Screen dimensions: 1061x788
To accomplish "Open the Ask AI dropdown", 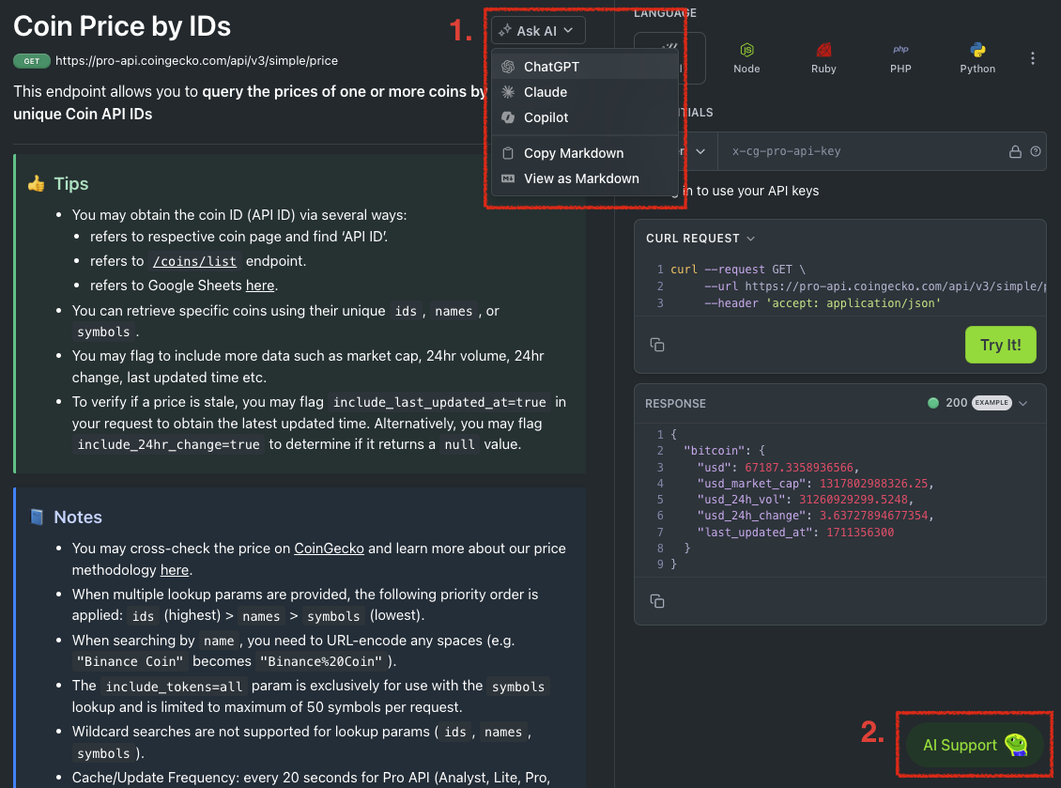I will [538, 30].
